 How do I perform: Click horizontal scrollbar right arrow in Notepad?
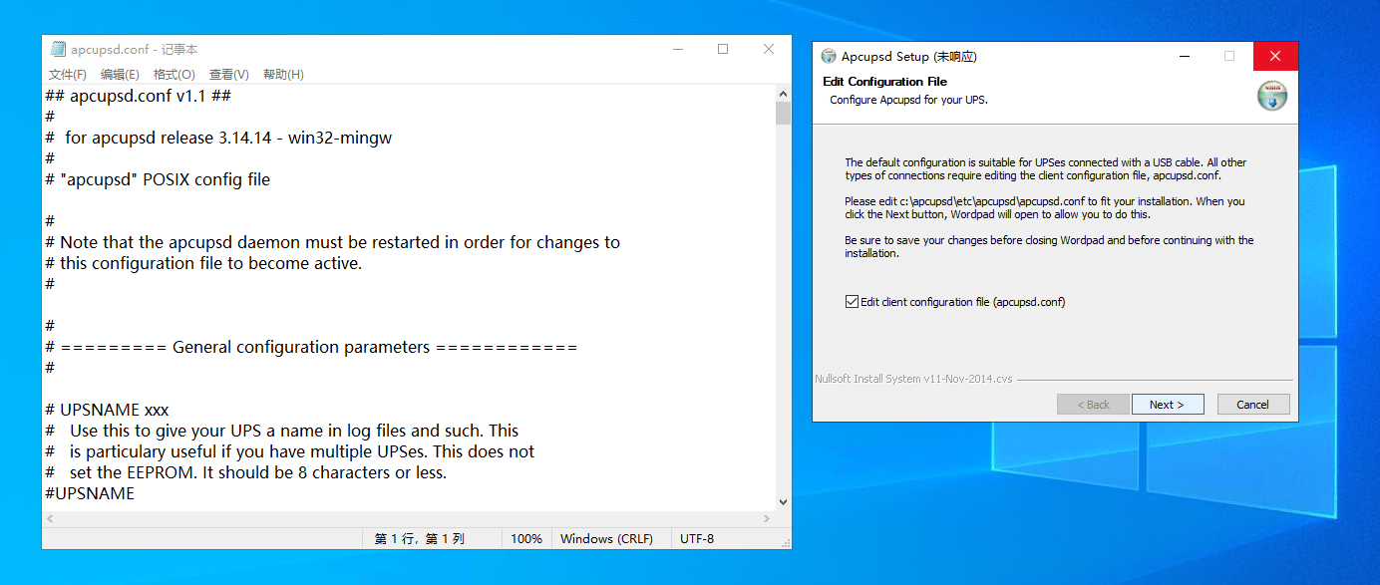coord(767,519)
